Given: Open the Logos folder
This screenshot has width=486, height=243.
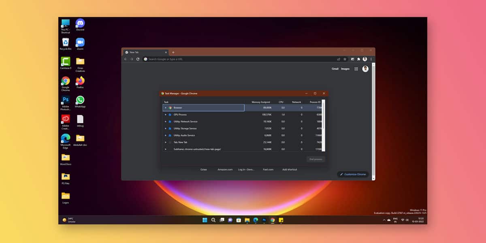Looking at the screenshot, I should point(65,197).
